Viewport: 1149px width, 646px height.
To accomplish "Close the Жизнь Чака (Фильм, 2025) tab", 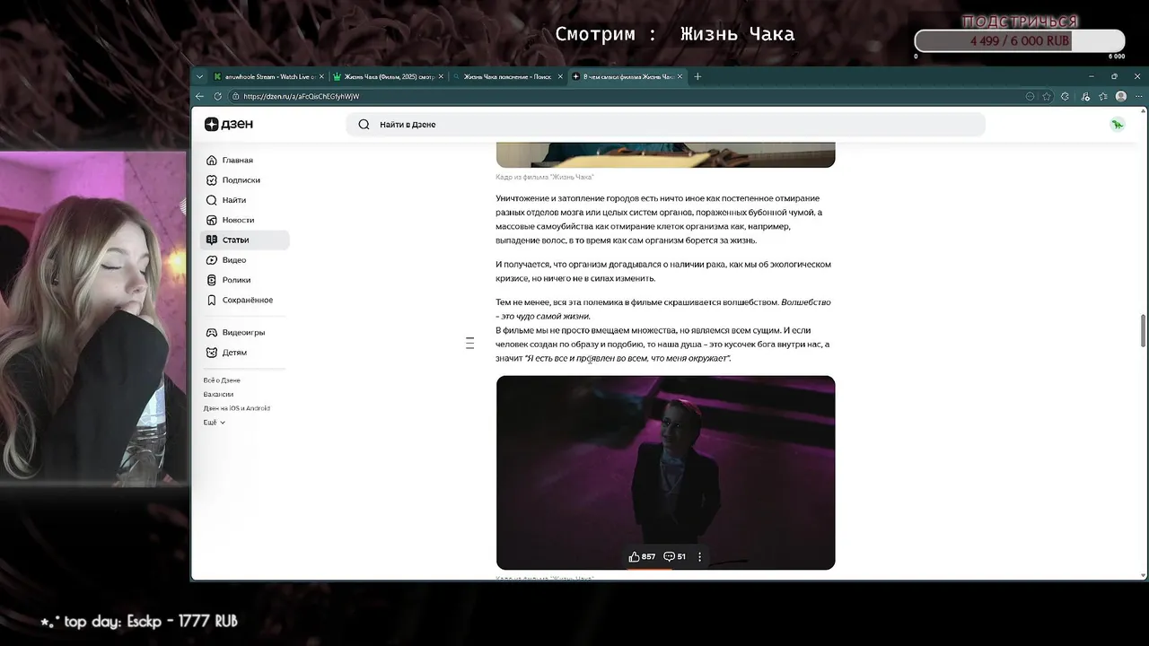I will [441, 76].
